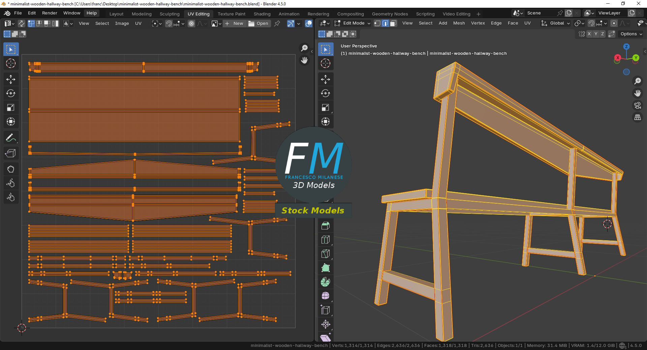Toggle UV sync selection
This screenshot has width=647, height=350.
[21, 24]
